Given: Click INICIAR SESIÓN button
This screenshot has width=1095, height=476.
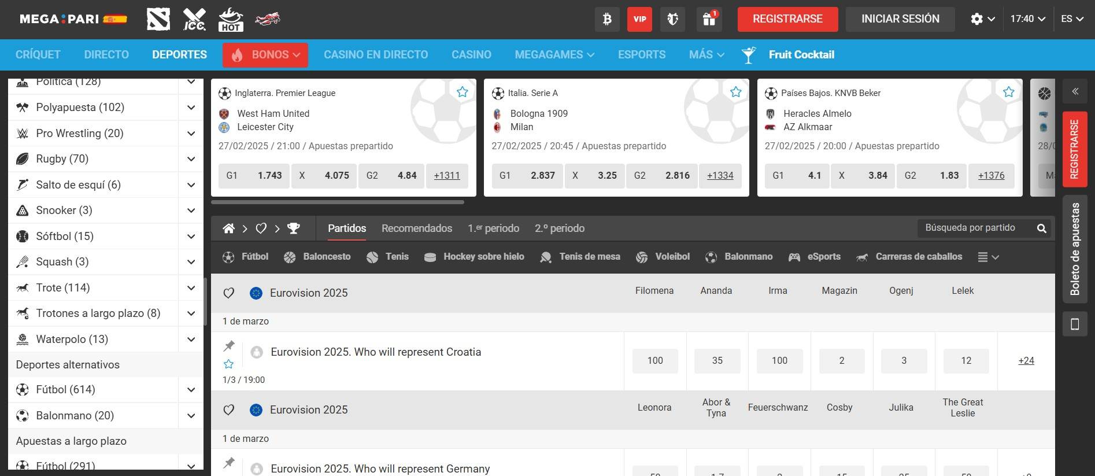Looking at the screenshot, I should 900,19.
